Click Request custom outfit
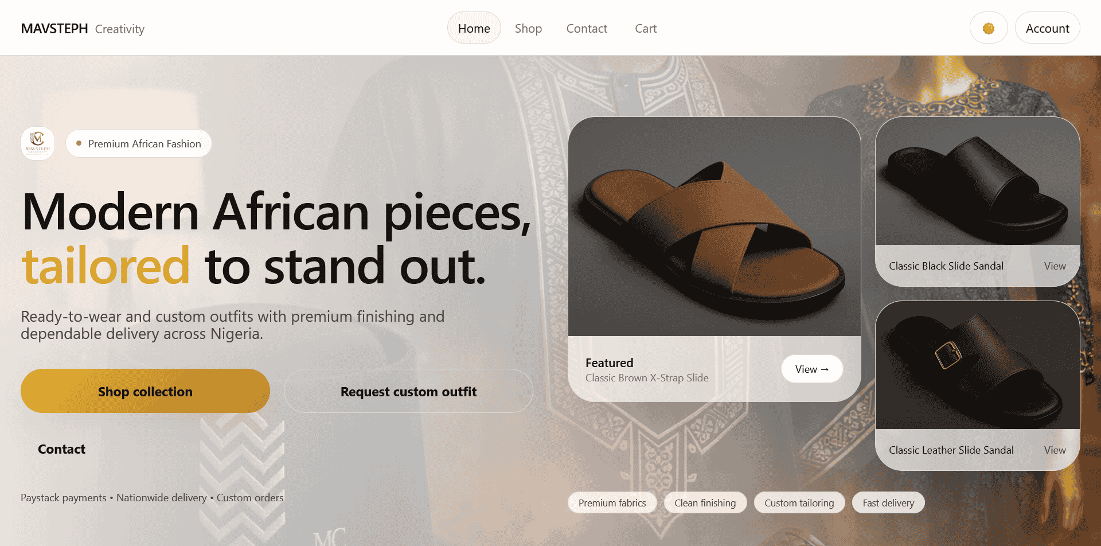This screenshot has height=546, width=1101. click(408, 391)
